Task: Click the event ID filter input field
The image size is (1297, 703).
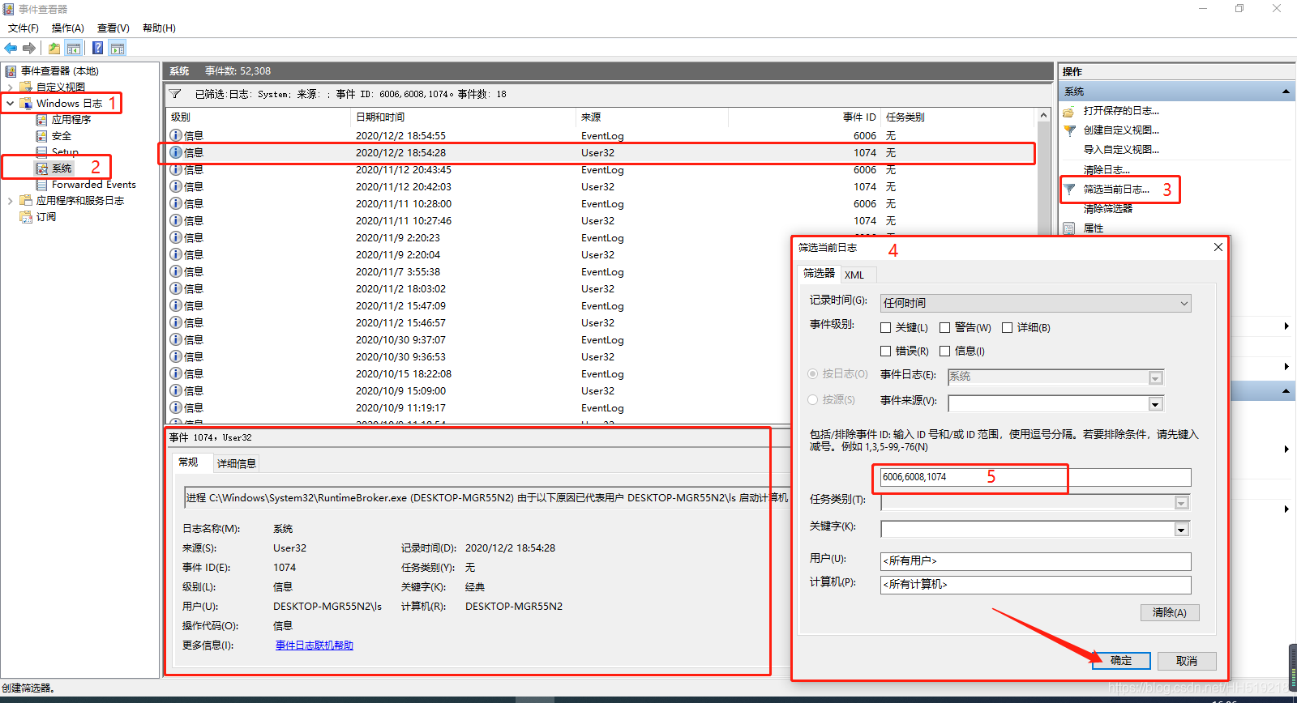Action: 1036,477
